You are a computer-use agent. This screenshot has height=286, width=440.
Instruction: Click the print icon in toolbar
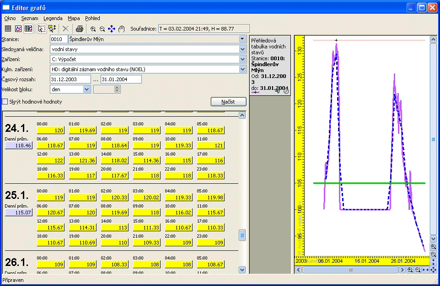pos(80,29)
